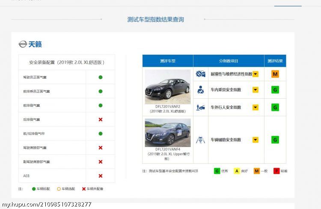The width and height of the screenshot is (321, 209).
Task: Click the vehicle assist safety index icon
Action: (201, 140)
